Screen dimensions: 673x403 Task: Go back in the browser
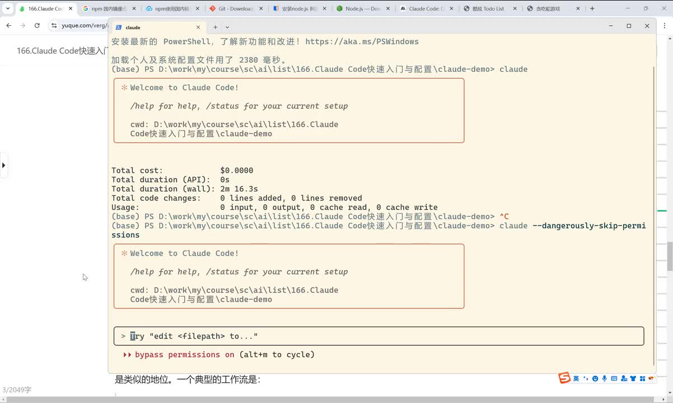point(8,26)
